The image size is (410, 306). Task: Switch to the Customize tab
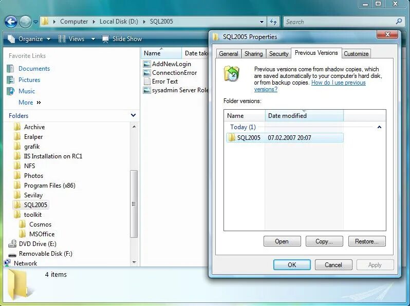(x=356, y=54)
